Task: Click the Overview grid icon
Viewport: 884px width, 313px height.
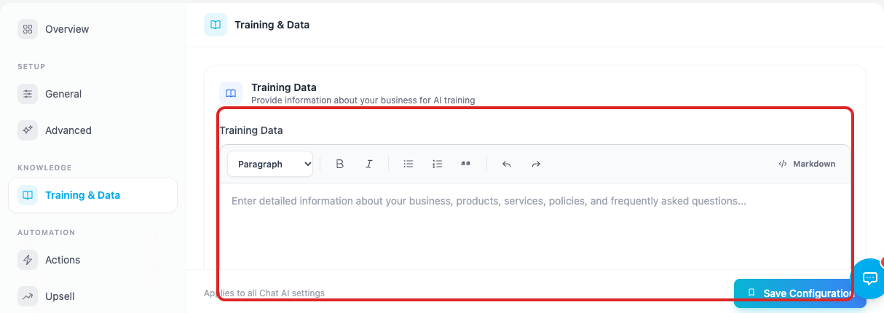Action: point(28,29)
